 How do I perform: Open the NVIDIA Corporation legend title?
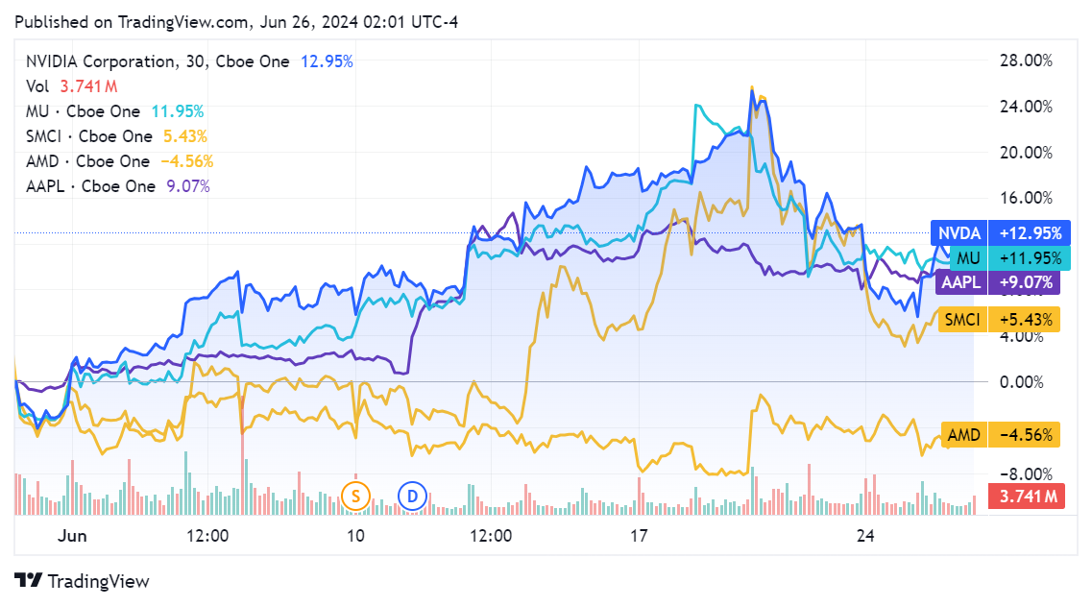[x=158, y=61]
